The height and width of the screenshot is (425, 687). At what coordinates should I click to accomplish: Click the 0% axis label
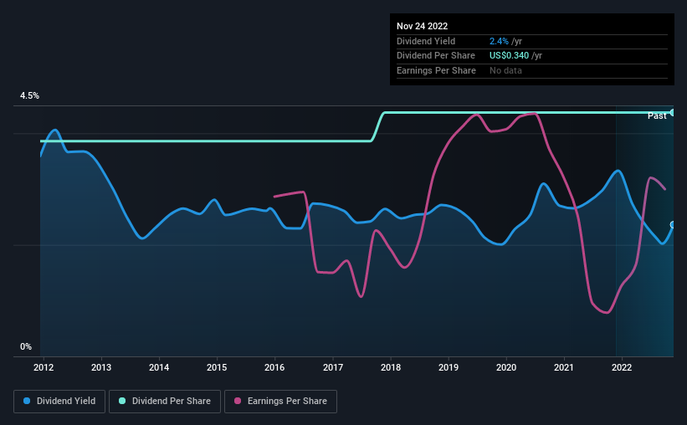[26, 346]
